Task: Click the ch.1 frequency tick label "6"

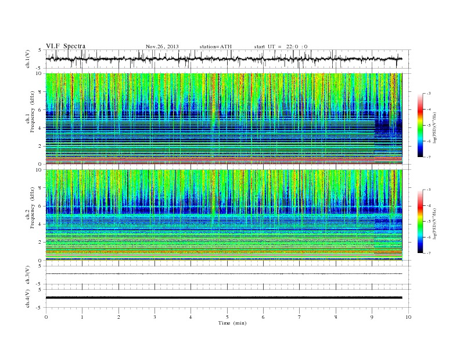Action: coord(41,110)
